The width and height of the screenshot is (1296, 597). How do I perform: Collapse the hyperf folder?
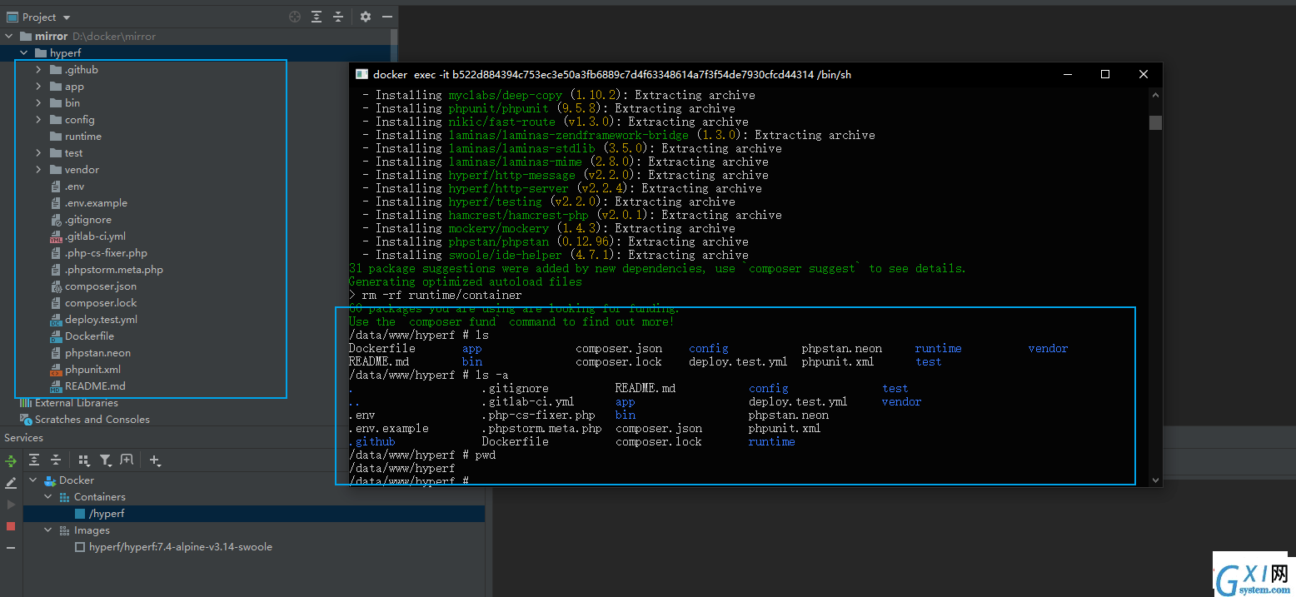click(x=24, y=53)
